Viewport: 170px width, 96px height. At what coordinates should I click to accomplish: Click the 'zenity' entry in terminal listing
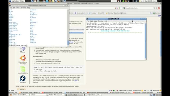coord(32,41)
